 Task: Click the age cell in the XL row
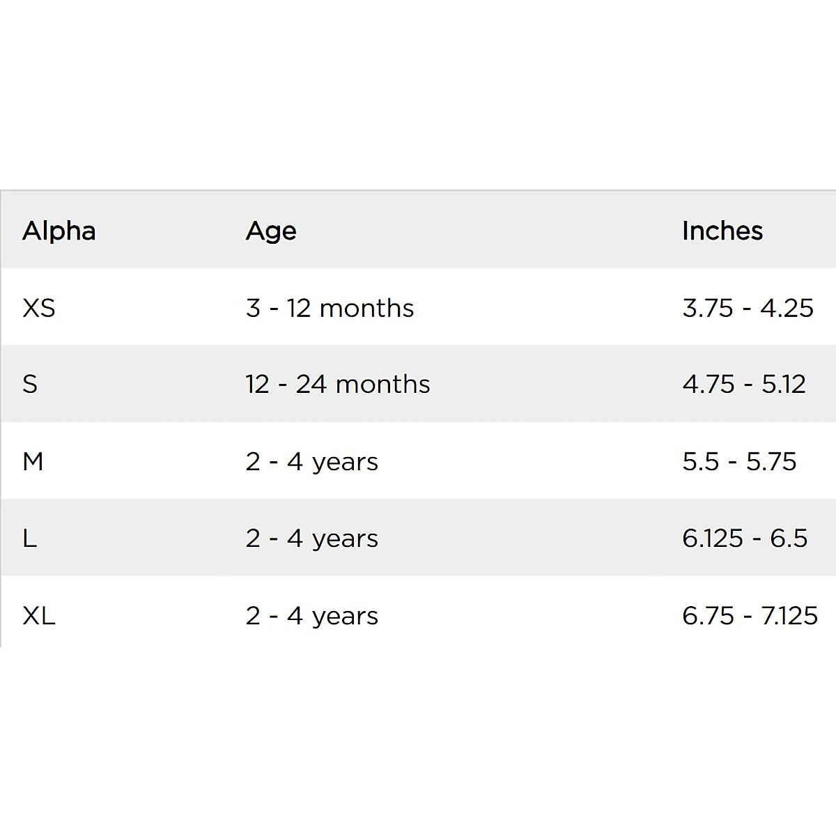pyautogui.click(x=311, y=615)
